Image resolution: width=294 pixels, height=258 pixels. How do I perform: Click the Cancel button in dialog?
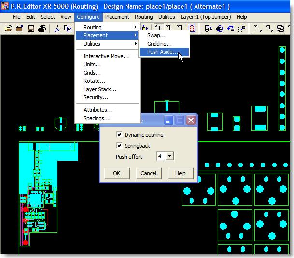(148, 173)
